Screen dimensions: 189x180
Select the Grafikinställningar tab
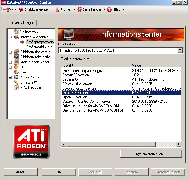point(20,23)
